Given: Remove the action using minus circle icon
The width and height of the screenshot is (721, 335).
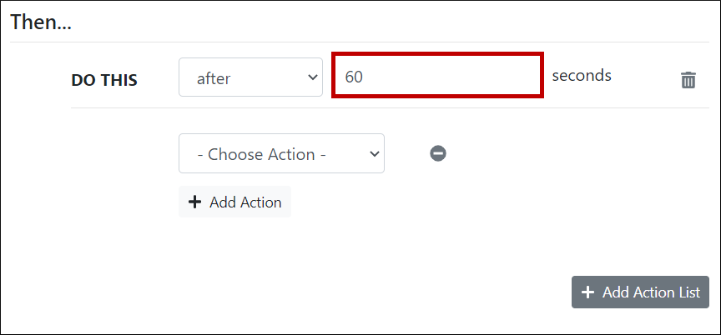Looking at the screenshot, I should tap(438, 153).
